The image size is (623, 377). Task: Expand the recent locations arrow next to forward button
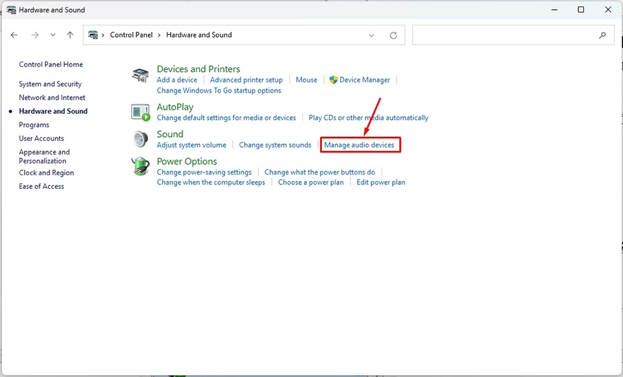pos(53,34)
